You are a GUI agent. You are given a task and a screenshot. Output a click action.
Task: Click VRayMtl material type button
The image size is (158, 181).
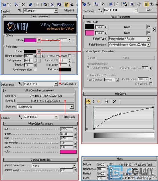point(68,11)
